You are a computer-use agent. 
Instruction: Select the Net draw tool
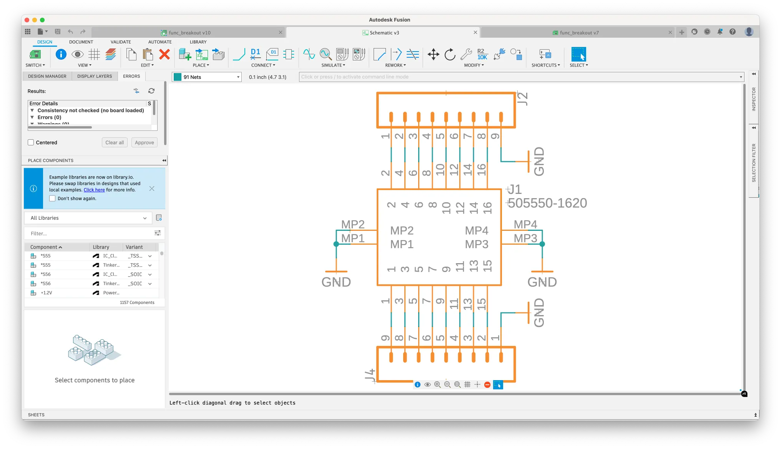click(x=239, y=54)
